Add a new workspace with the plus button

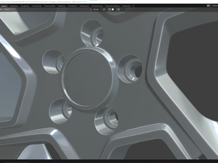133,6
